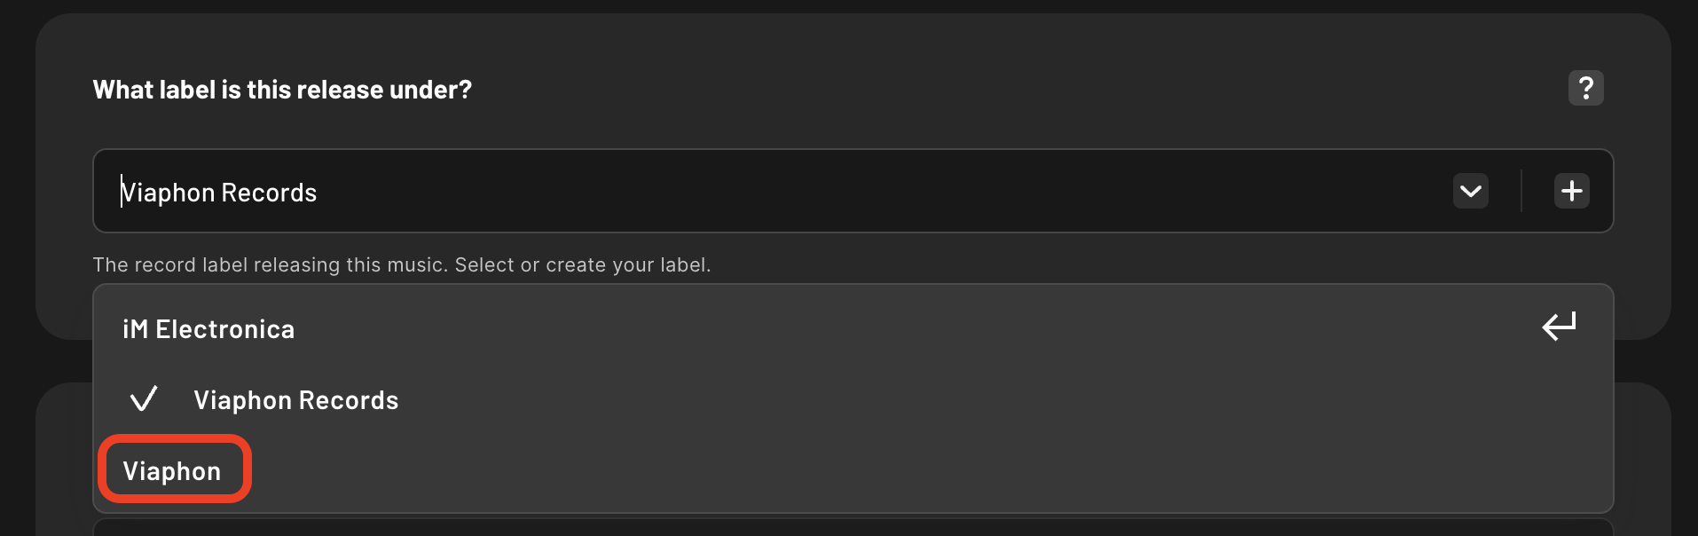Select "iM Electronica" from the label list

point(208,329)
